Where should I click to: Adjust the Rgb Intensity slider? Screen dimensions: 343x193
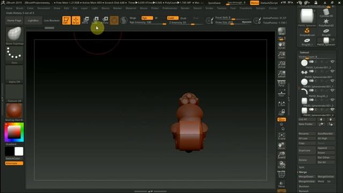tap(148, 23)
